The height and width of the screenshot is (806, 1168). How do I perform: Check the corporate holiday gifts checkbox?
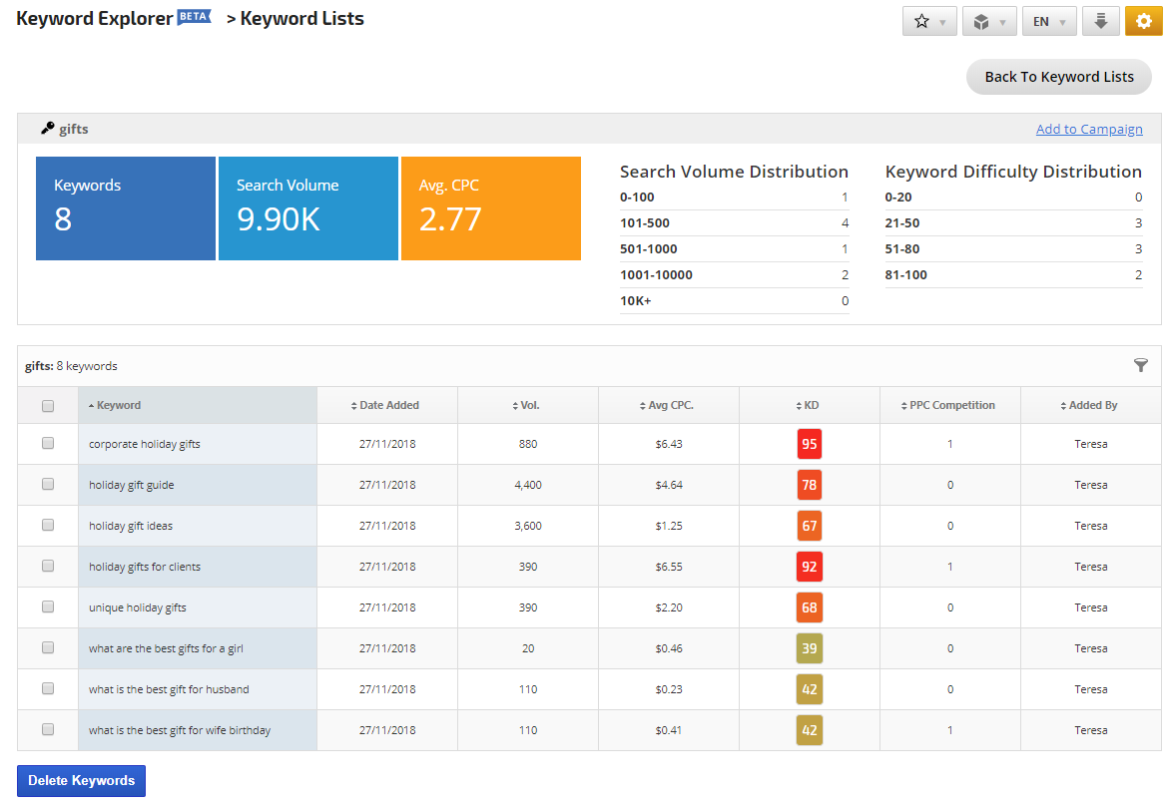[48, 444]
